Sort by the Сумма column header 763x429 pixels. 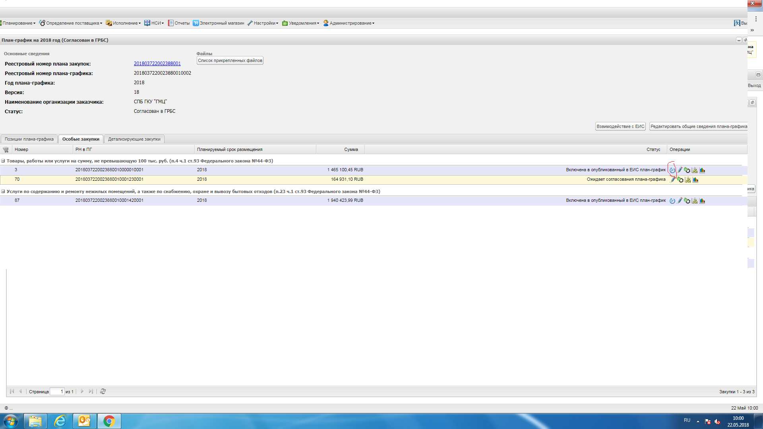pyautogui.click(x=341, y=149)
